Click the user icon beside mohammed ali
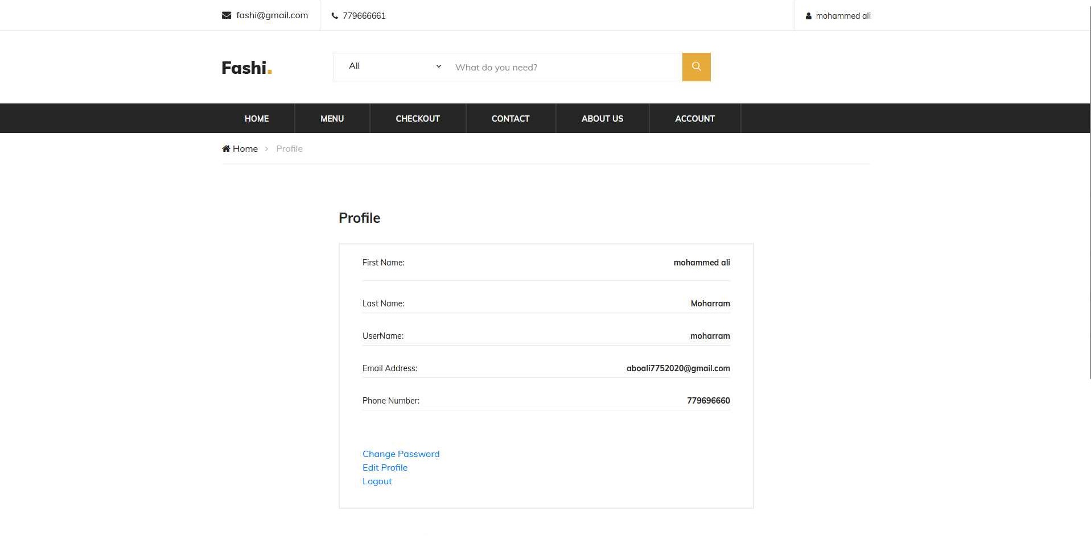 808,16
